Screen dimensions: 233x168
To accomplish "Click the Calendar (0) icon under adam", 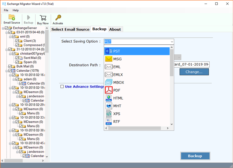I will [x=24, y=84].
